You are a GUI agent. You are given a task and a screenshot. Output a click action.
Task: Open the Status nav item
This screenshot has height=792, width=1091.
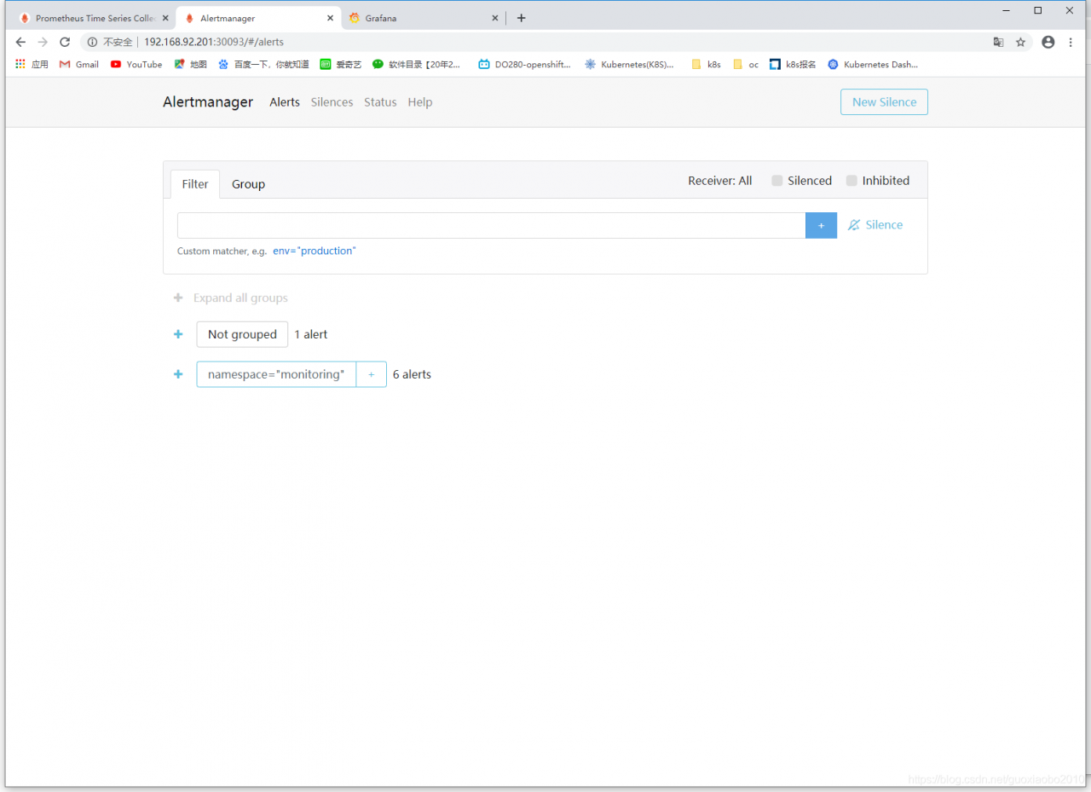coord(380,102)
